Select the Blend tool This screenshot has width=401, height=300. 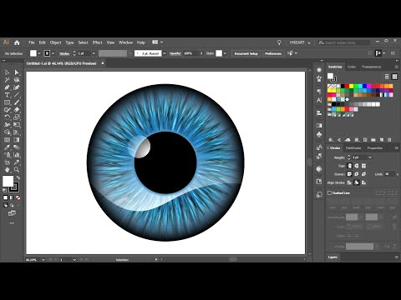click(17, 147)
